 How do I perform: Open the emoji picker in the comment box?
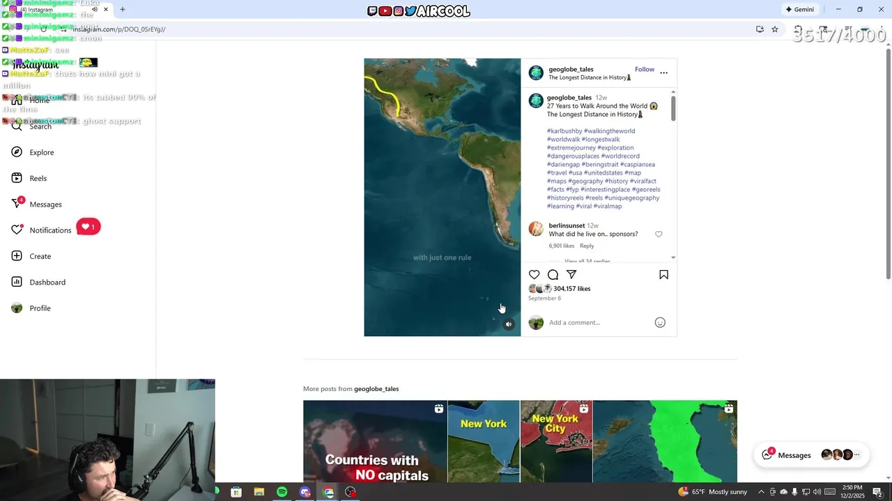tap(660, 322)
